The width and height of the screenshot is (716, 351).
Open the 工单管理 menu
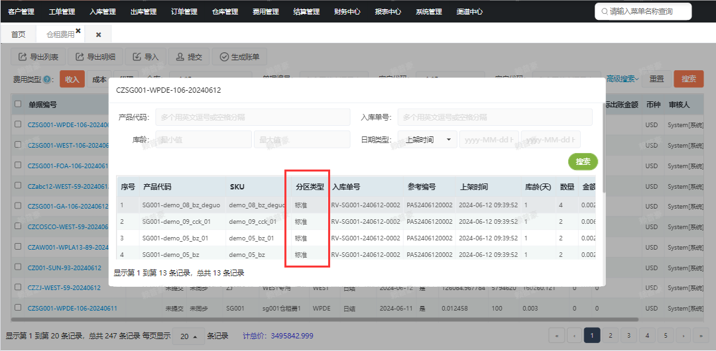click(62, 11)
